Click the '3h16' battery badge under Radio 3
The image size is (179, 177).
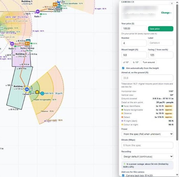pyautogui.click(x=18, y=46)
